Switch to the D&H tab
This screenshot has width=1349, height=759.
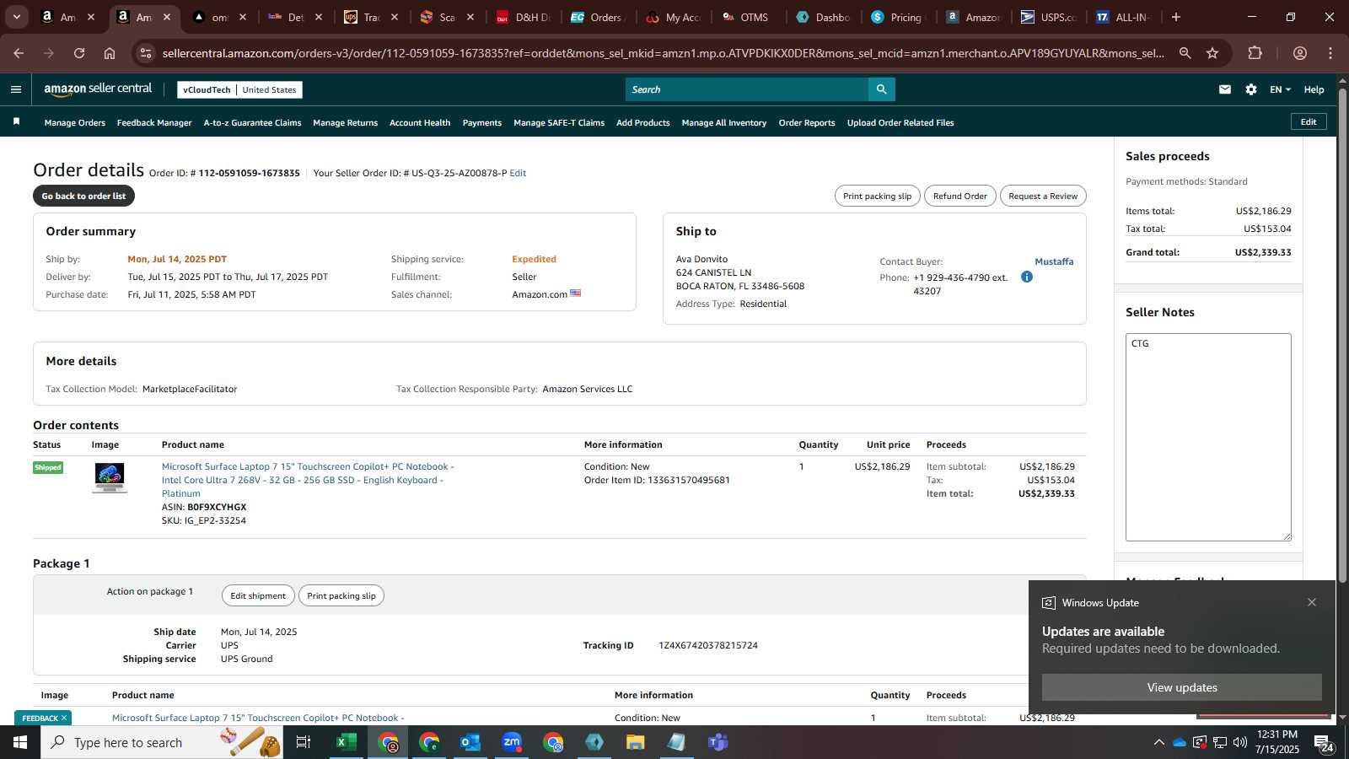[x=523, y=17]
